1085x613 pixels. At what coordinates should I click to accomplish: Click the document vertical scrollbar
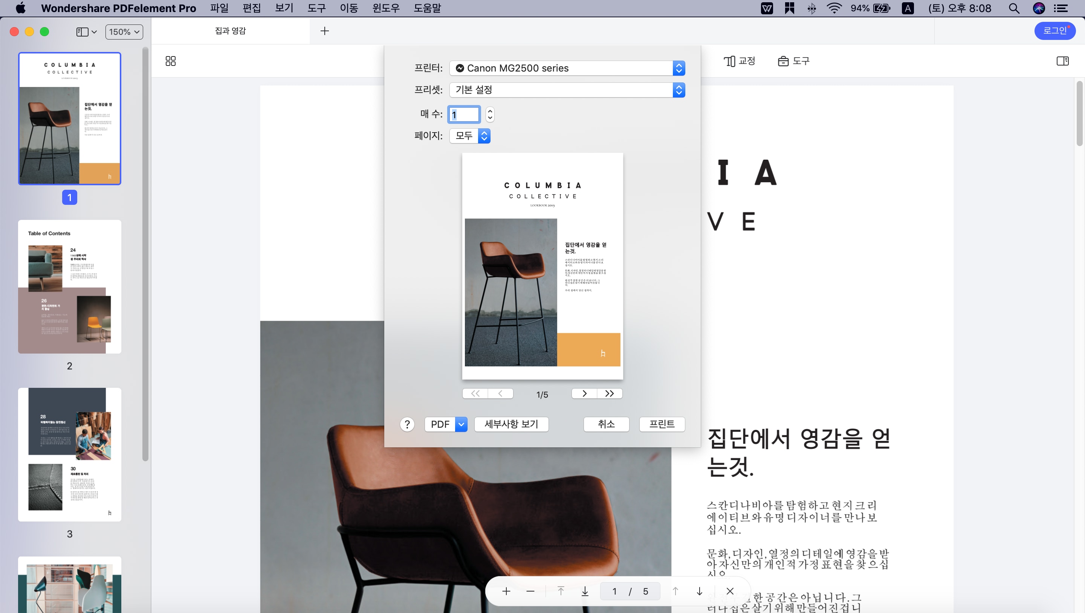tap(1079, 114)
